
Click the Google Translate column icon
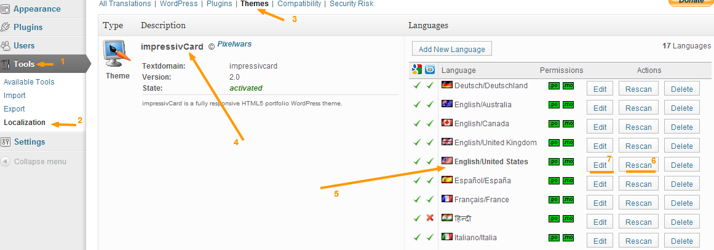[417, 70]
